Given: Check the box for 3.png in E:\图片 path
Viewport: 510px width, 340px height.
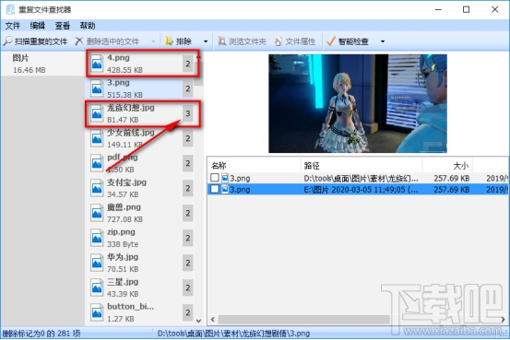Looking at the screenshot, I should click(x=214, y=189).
